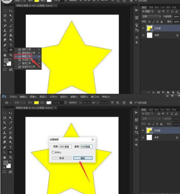Click the link width-height chain icon in options bar
The image size is (180, 194).
(94, 103)
